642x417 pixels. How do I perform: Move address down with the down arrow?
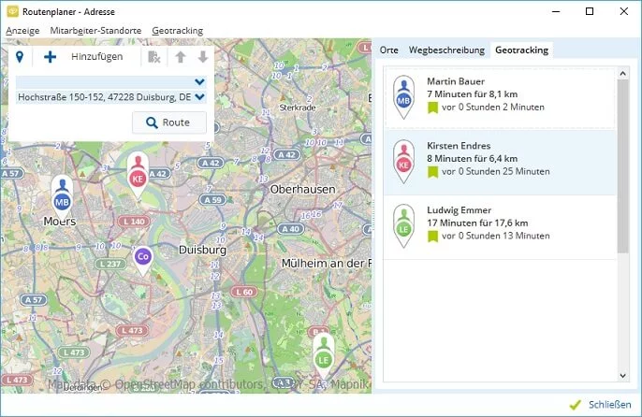coord(202,57)
